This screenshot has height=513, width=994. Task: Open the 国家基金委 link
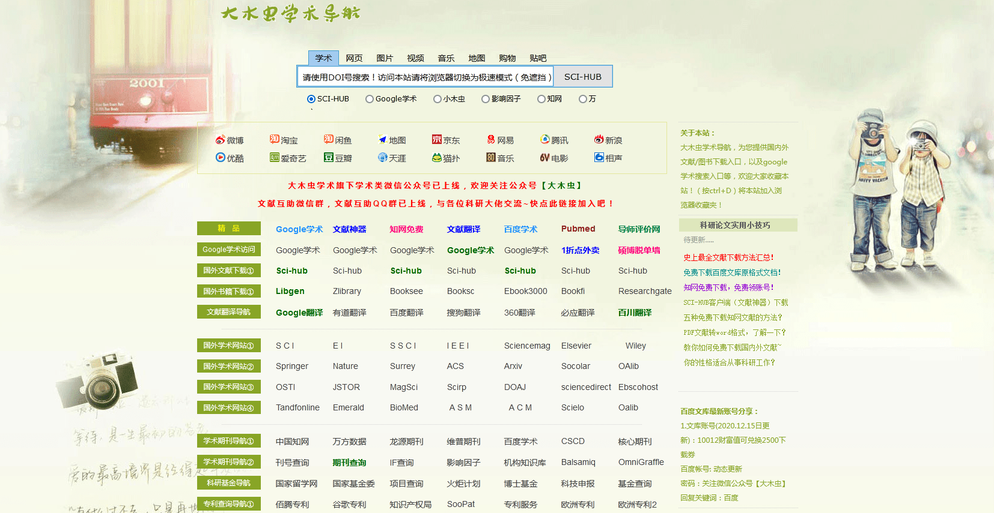[354, 484]
